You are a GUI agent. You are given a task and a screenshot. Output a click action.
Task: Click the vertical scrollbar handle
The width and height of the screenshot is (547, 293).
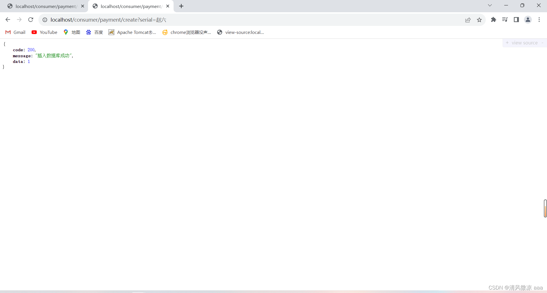[545, 208]
